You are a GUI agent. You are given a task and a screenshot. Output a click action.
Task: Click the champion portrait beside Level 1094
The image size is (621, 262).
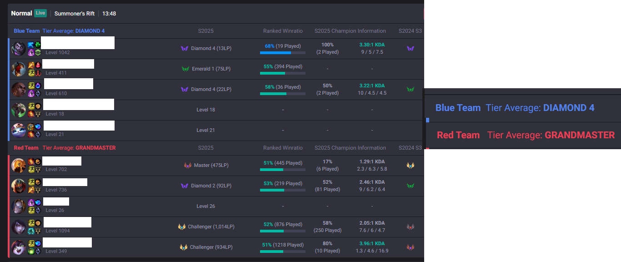19,227
